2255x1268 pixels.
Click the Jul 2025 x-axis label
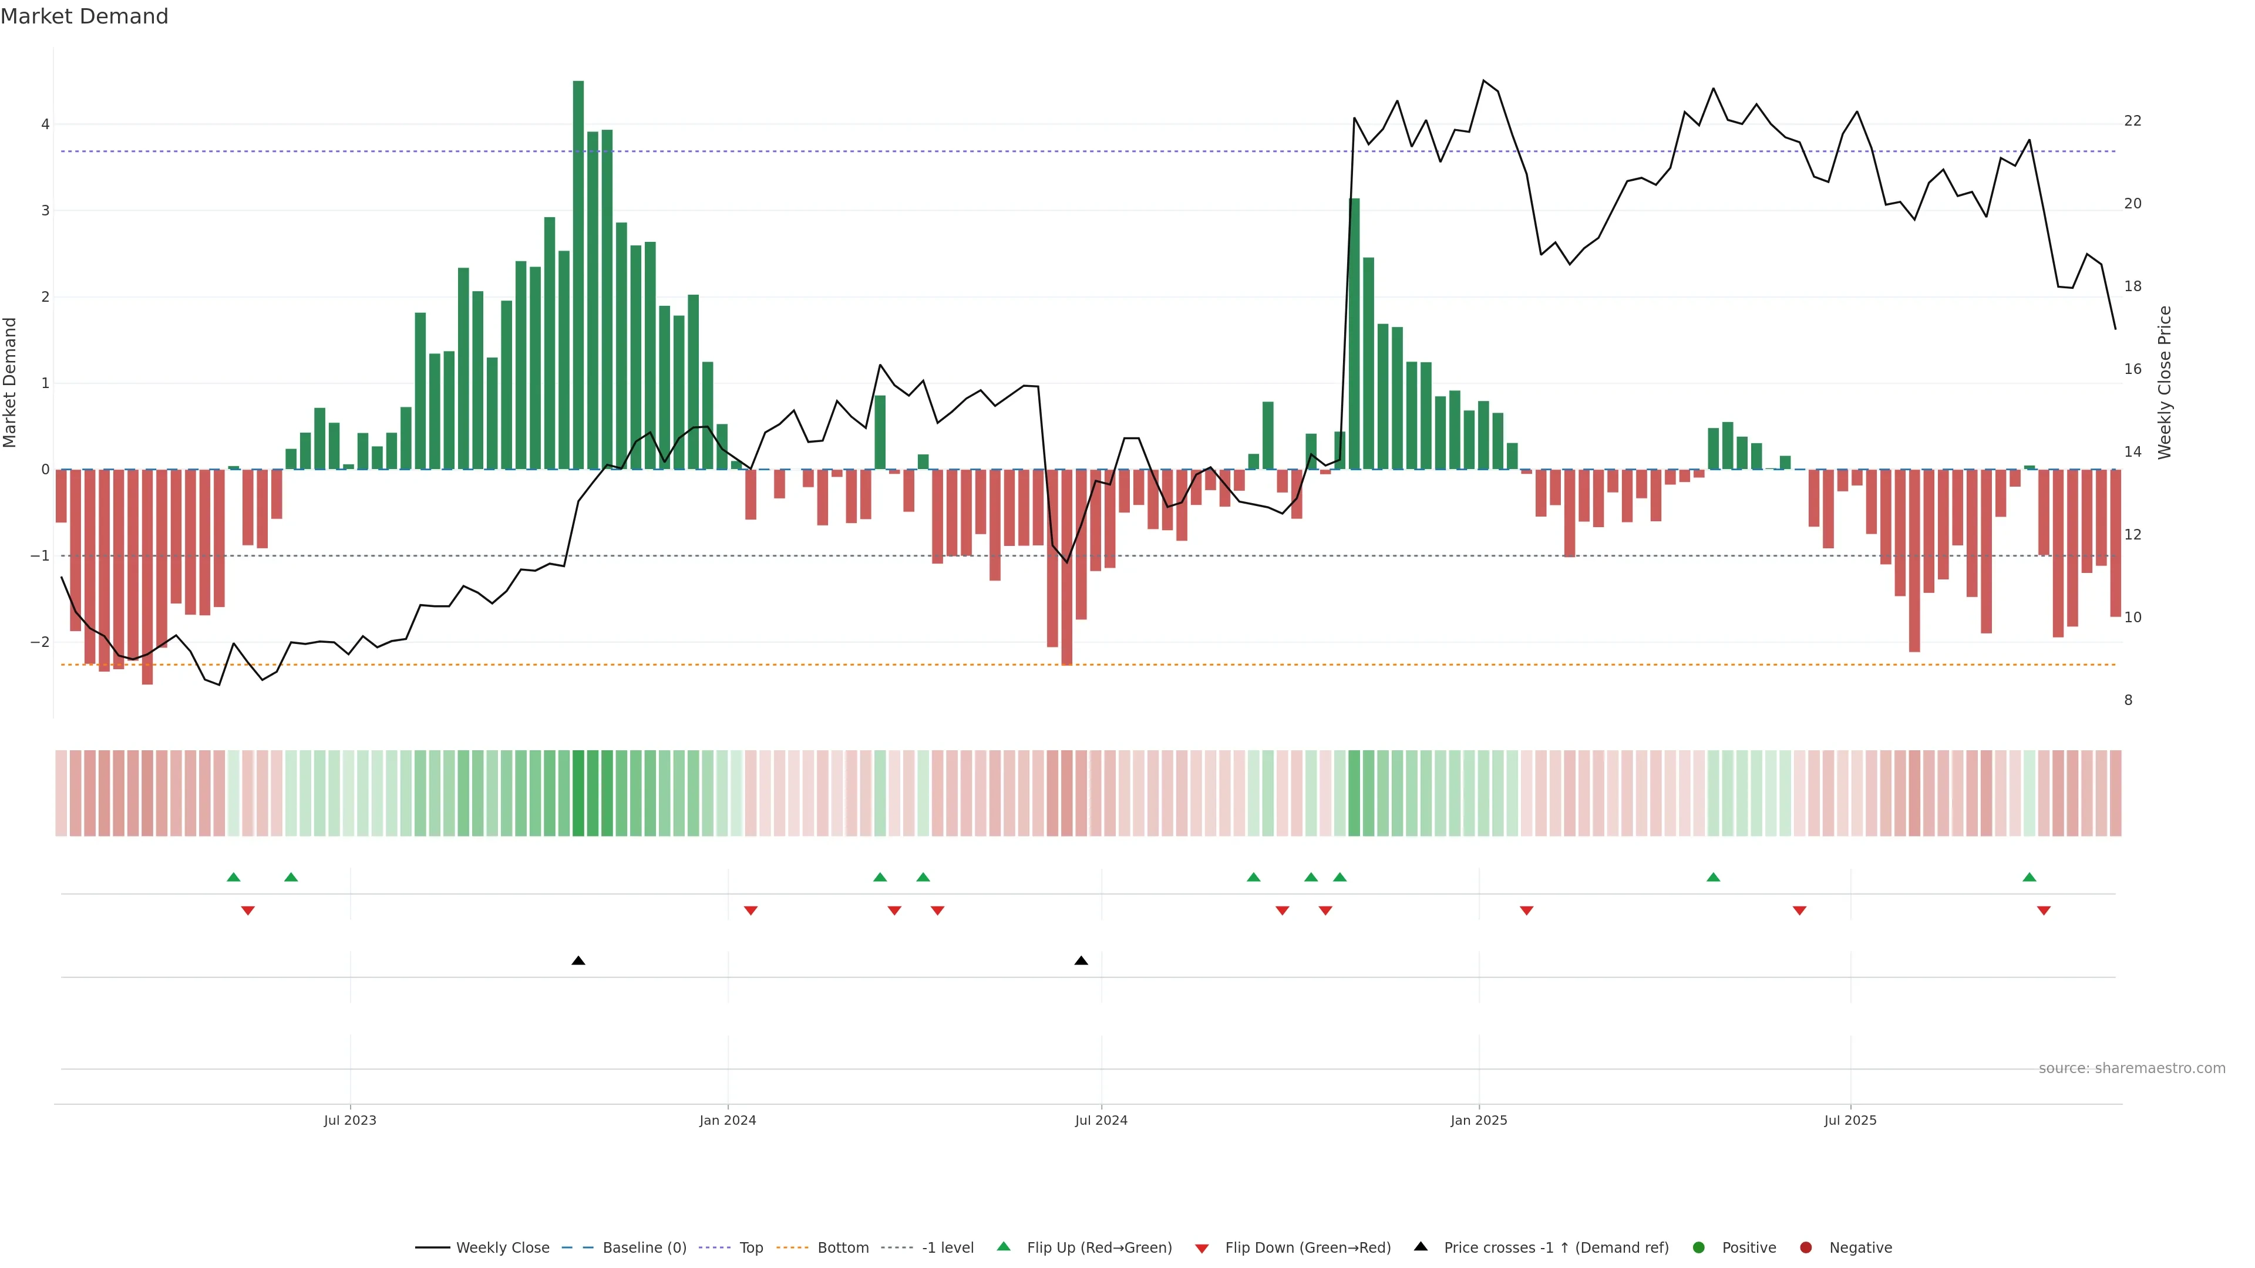(x=1850, y=1120)
